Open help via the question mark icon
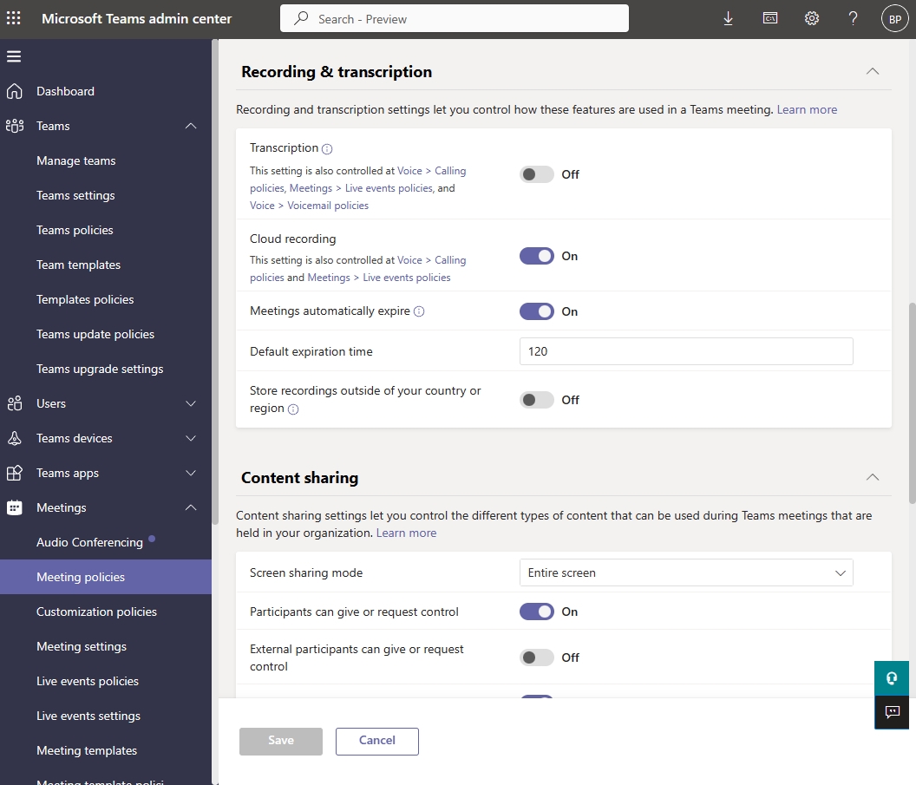Image resolution: width=916 pixels, height=785 pixels. [853, 17]
